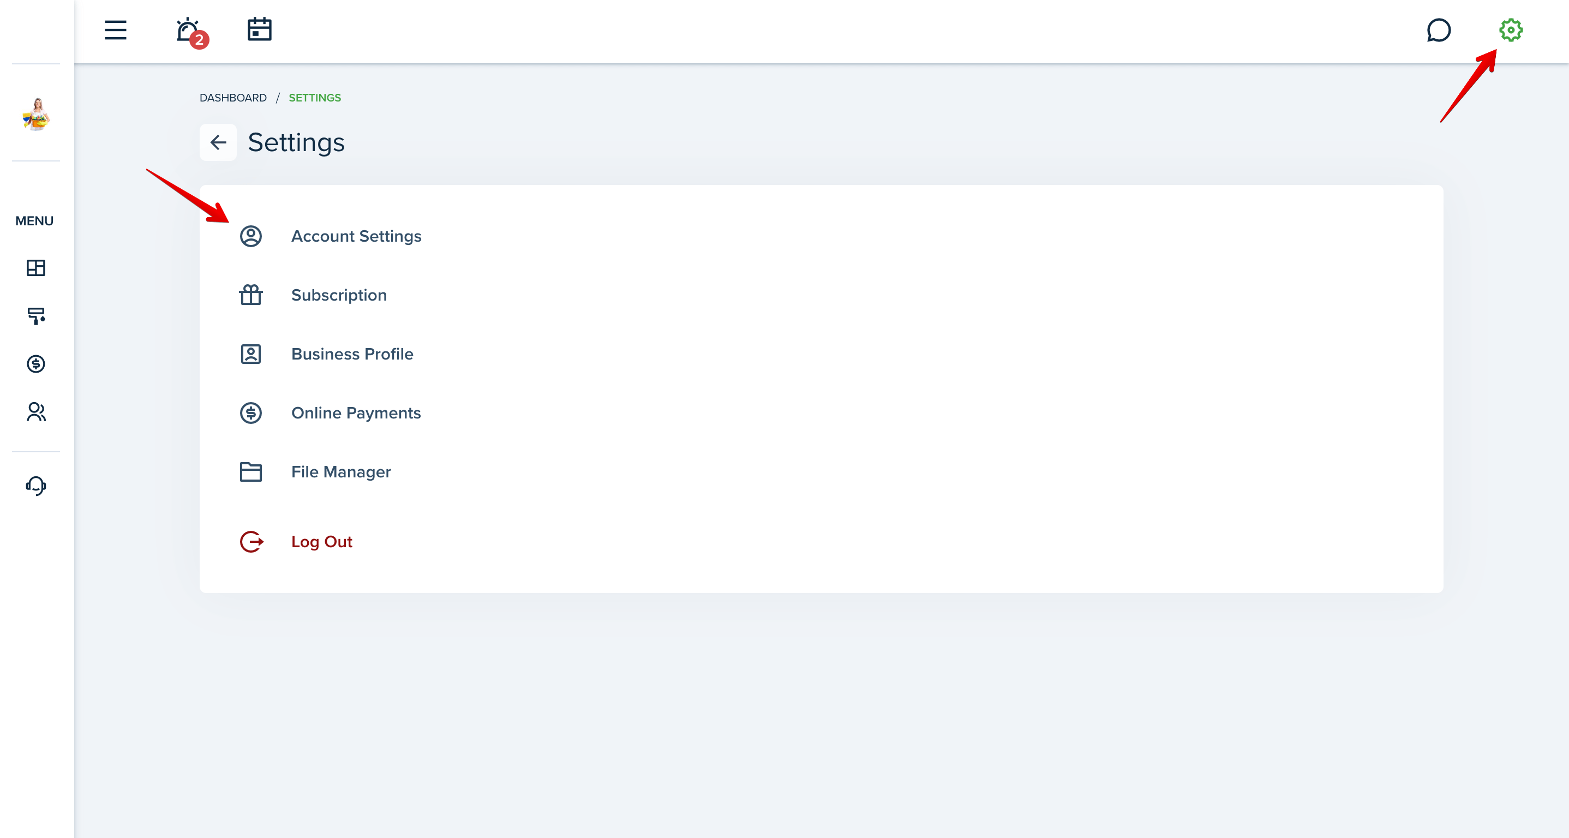Click the business logo avatar in sidebar
The image size is (1569, 838).
36,114
